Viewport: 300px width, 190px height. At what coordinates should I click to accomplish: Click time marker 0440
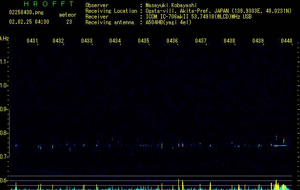287,40
